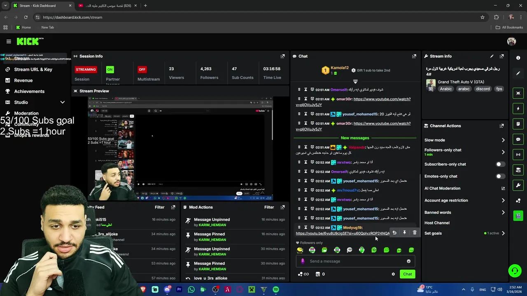Insert the first yellow emote

pos(300,250)
